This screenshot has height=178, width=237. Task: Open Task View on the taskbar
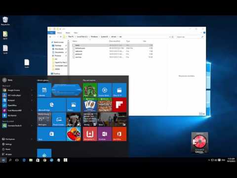pos(17,160)
